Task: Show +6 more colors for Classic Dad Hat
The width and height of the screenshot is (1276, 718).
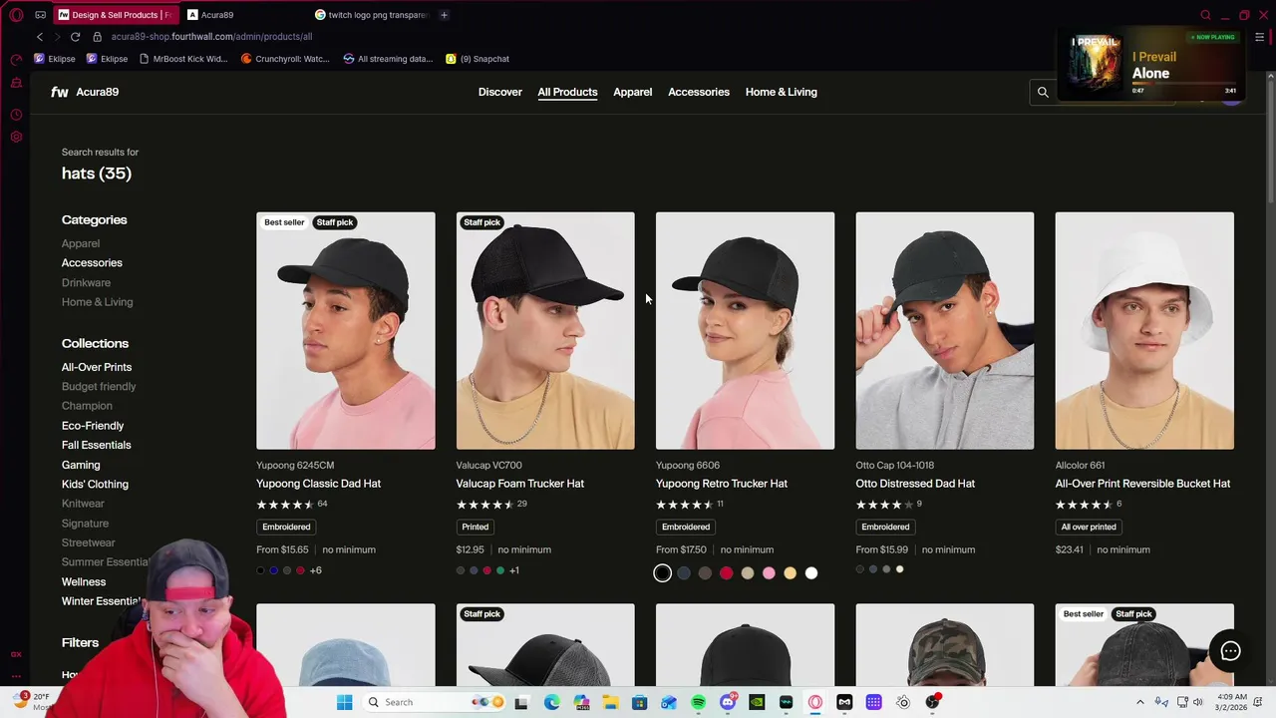Action: pos(315,570)
